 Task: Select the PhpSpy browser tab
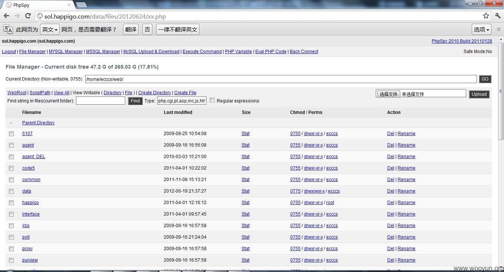[x=37, y=4]
